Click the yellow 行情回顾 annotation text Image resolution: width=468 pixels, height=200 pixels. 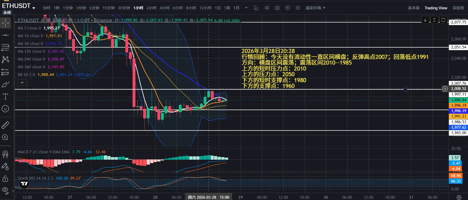335,57
